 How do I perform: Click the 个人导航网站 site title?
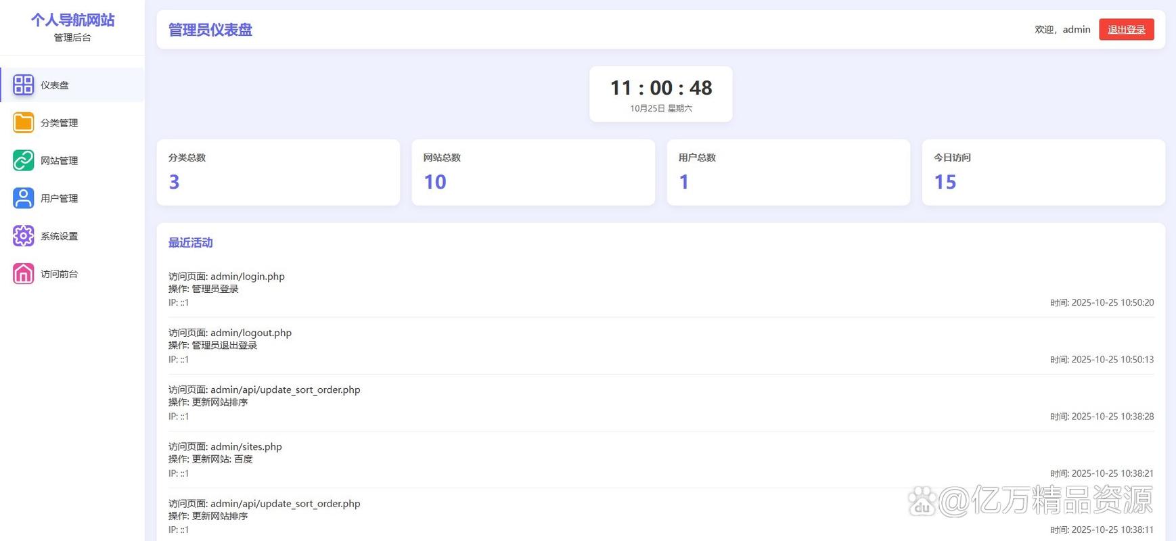(x=72, y=20)
